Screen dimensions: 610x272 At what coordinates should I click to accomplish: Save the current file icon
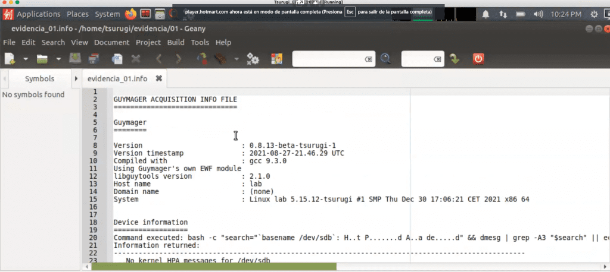pos(74,59)
